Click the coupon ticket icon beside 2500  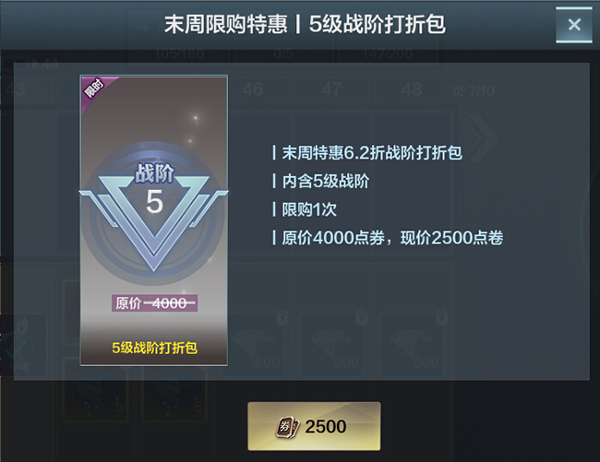coord(287,426)
